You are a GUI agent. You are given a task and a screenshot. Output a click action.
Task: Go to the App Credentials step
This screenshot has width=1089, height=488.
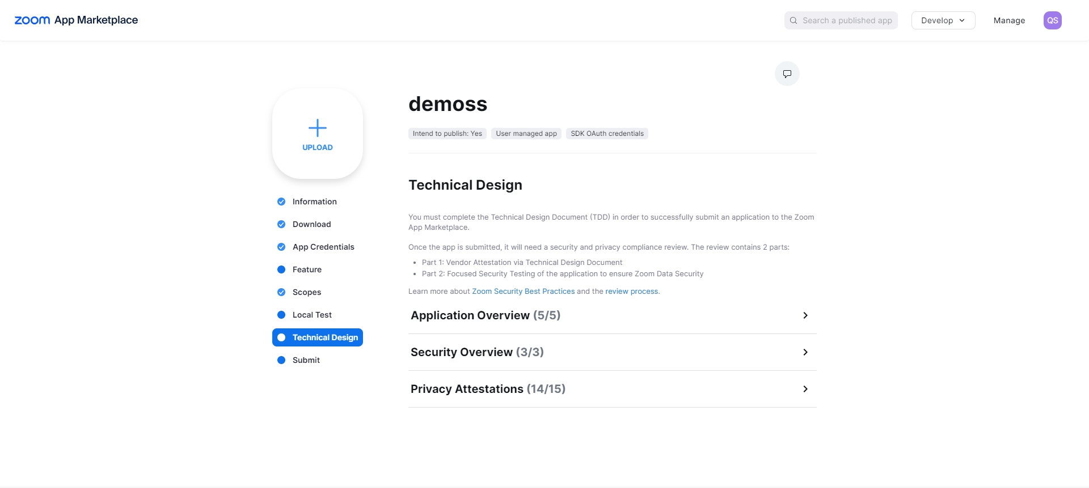[323, 247]
